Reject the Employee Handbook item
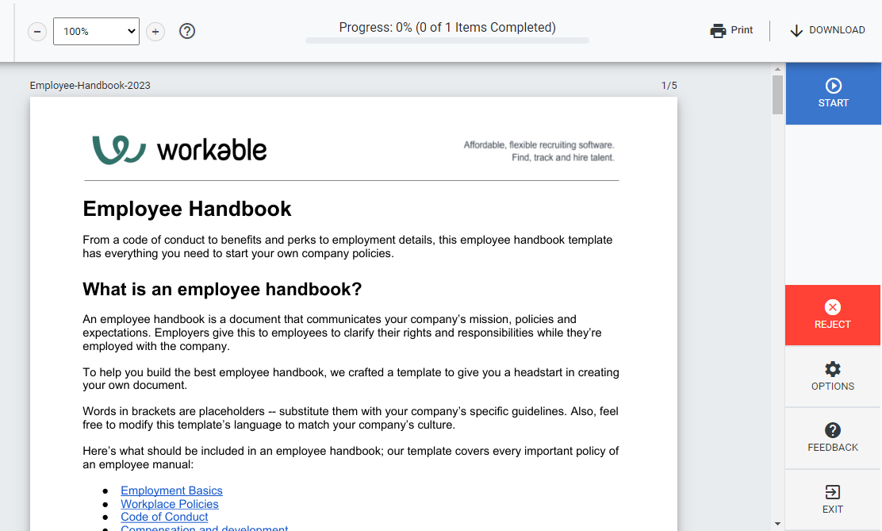 tap(832, 315)
